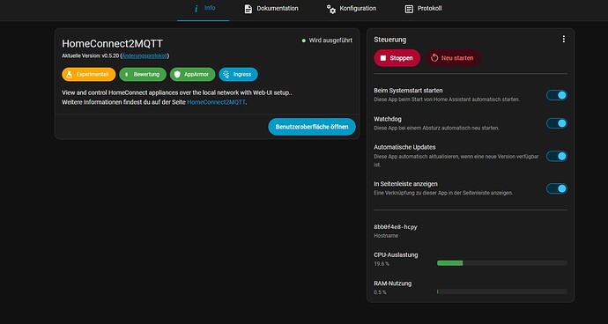
Task: Toggle the Watchdog switch
Action: 557,123
